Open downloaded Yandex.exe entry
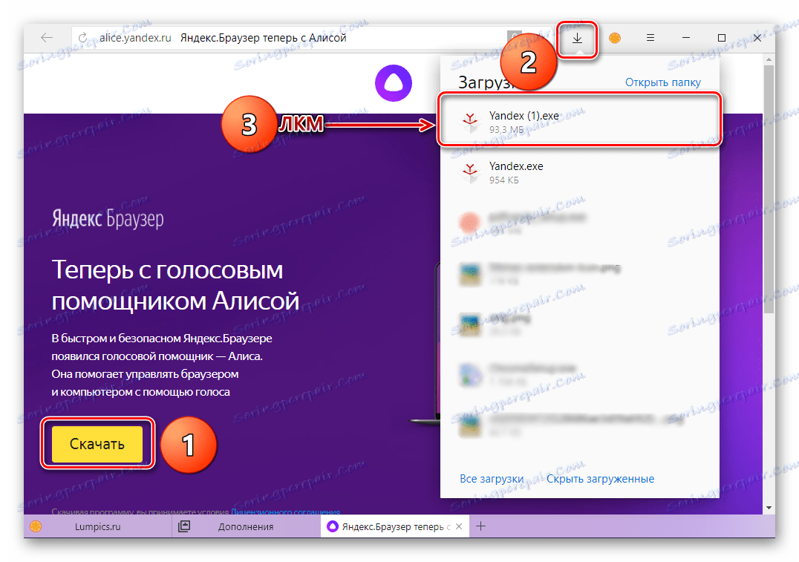This screenshot has width=799, height=562. coord(579,173)
